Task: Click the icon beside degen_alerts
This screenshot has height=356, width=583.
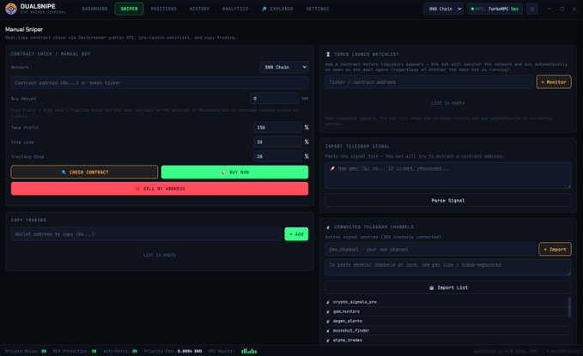Action: click(x=328, y=321)
